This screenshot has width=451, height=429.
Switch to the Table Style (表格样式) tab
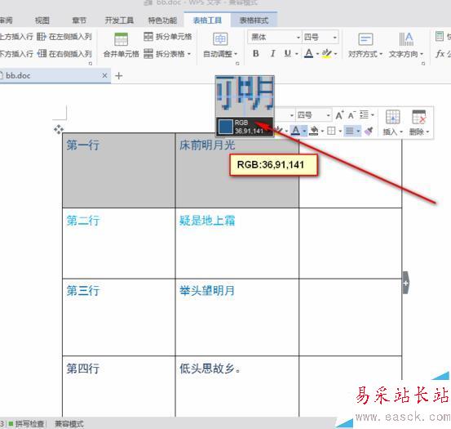254,20
